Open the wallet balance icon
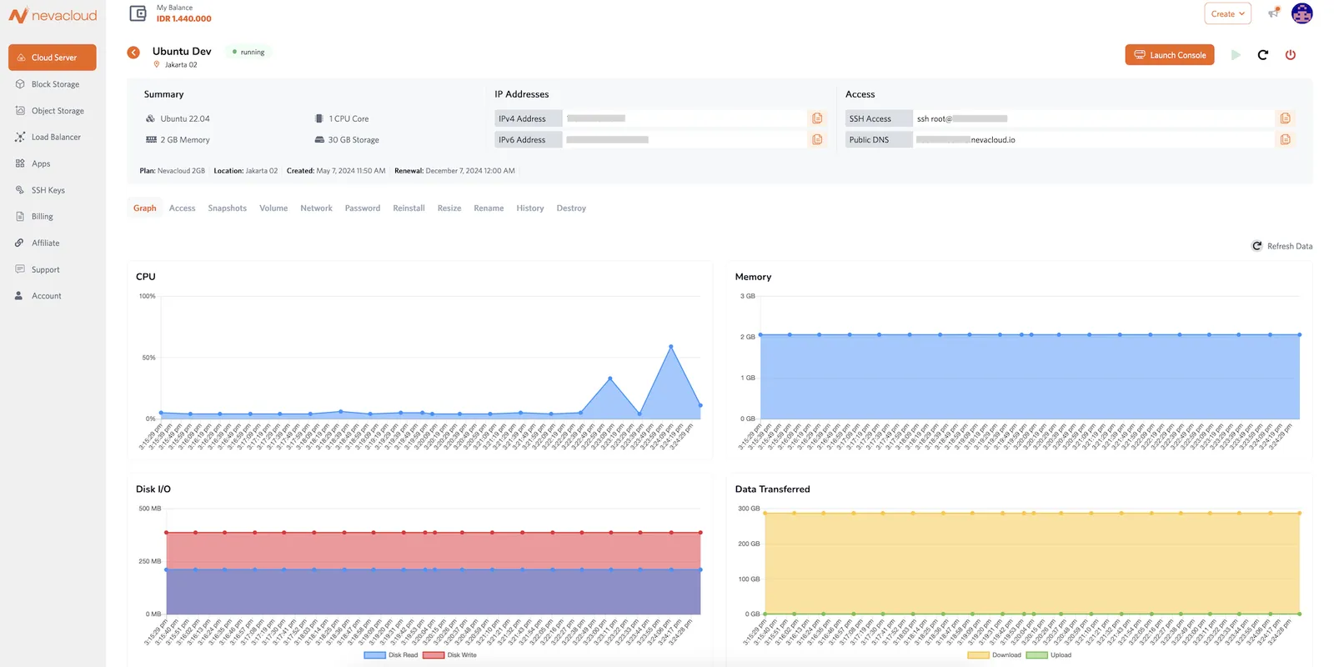 click(138, 13)
